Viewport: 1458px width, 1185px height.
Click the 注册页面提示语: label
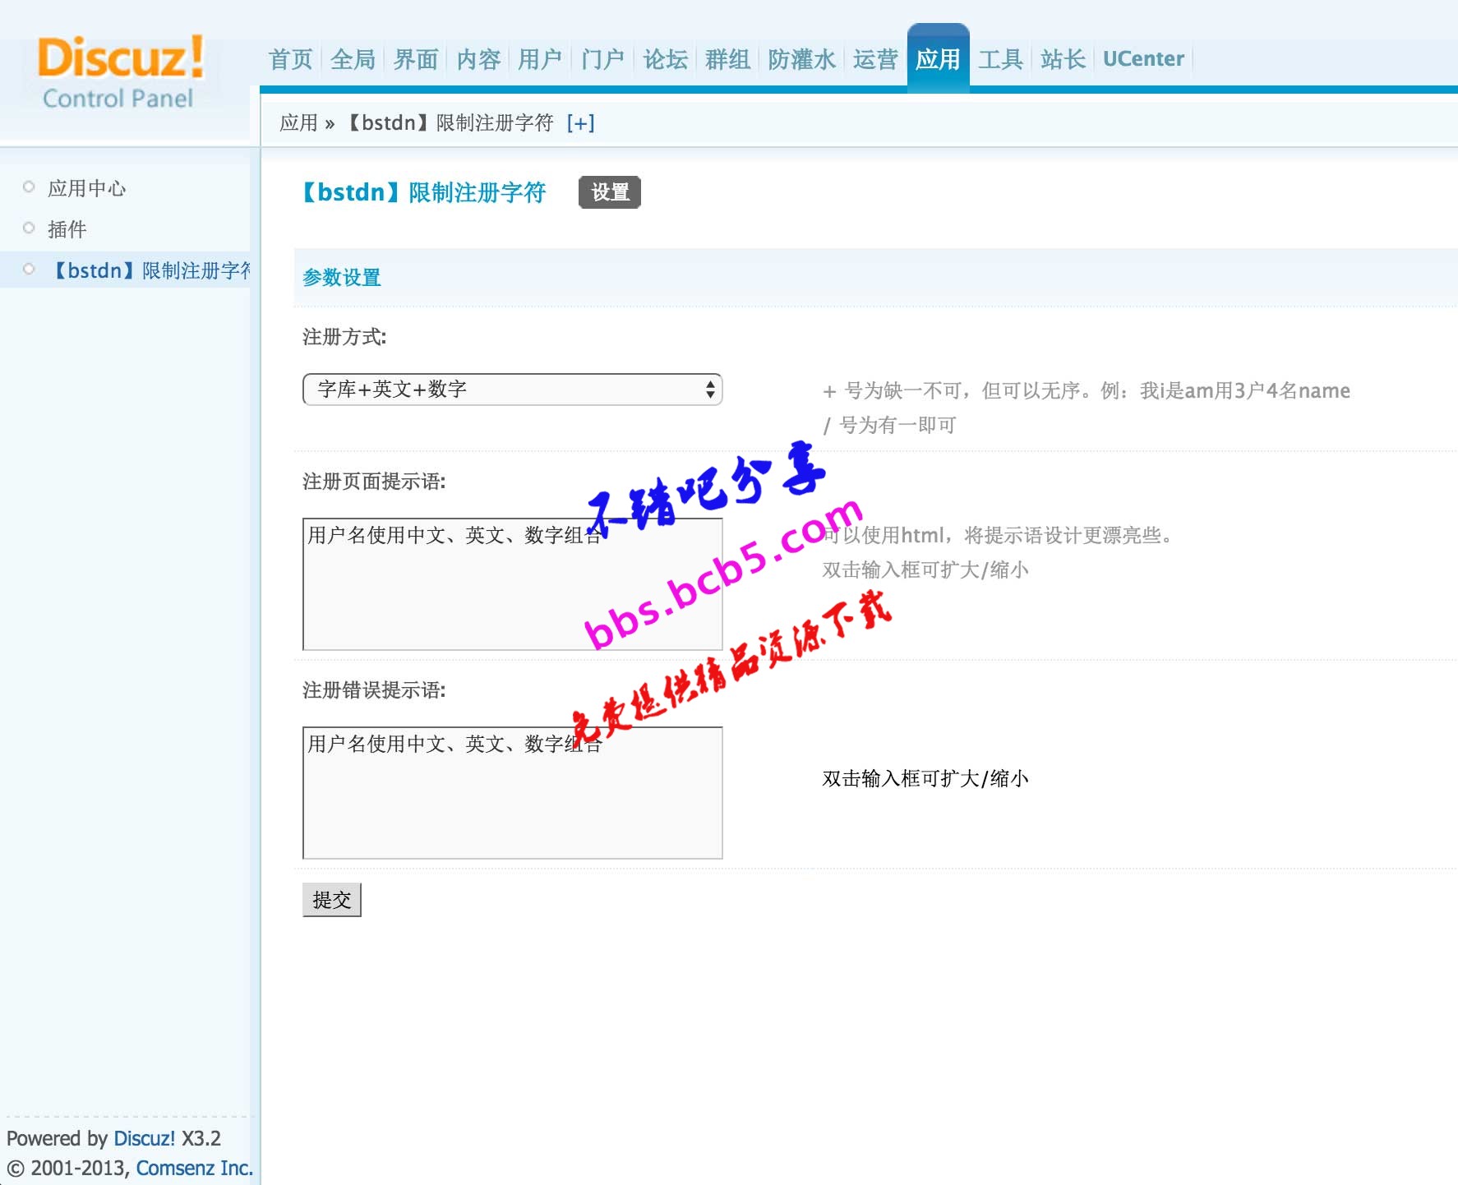tap(374, 482)
